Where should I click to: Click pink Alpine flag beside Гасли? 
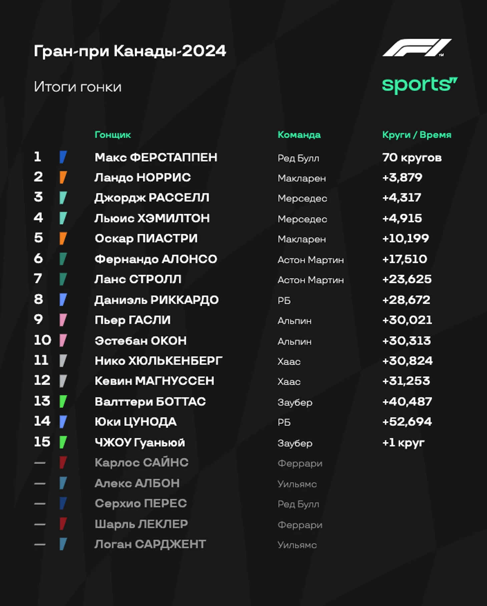tap(63, 320)
